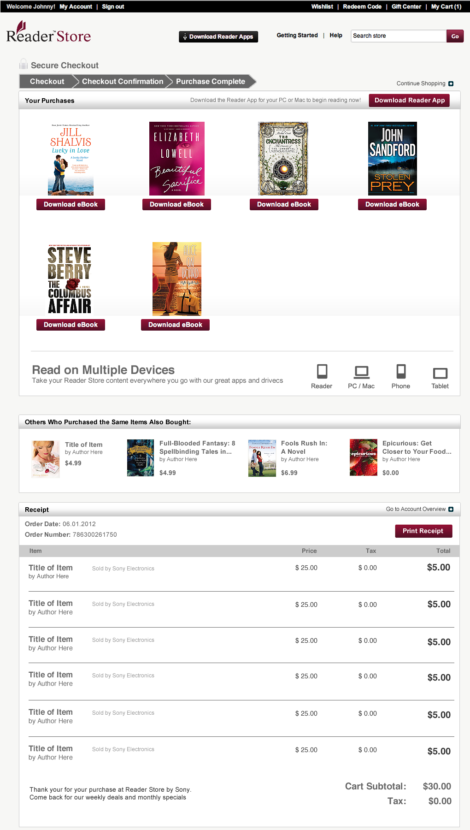
Task: Select the Checkout Confirmation step tab
Action: [123, 82]
